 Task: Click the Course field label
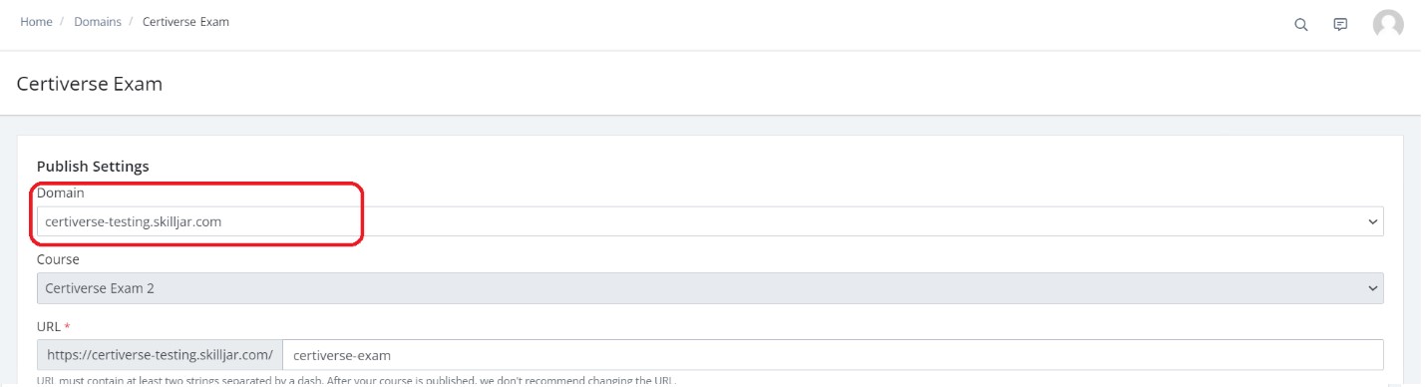[x=58, y=259]
